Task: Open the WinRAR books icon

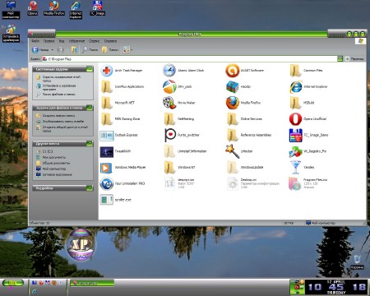Action: pos(232,86)
